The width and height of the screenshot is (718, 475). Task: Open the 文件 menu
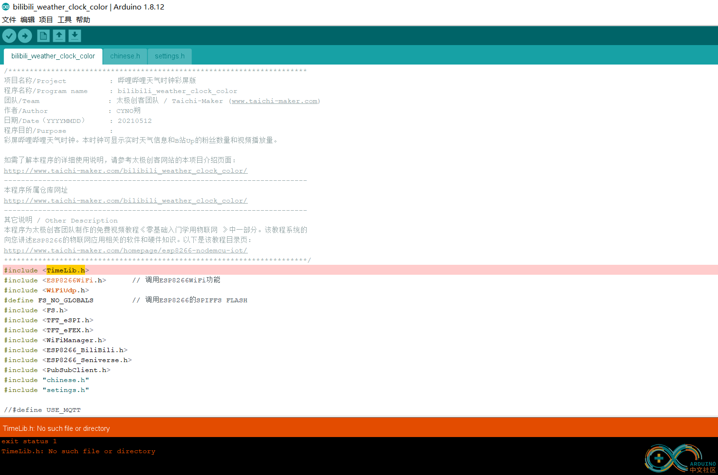(9, 19)
